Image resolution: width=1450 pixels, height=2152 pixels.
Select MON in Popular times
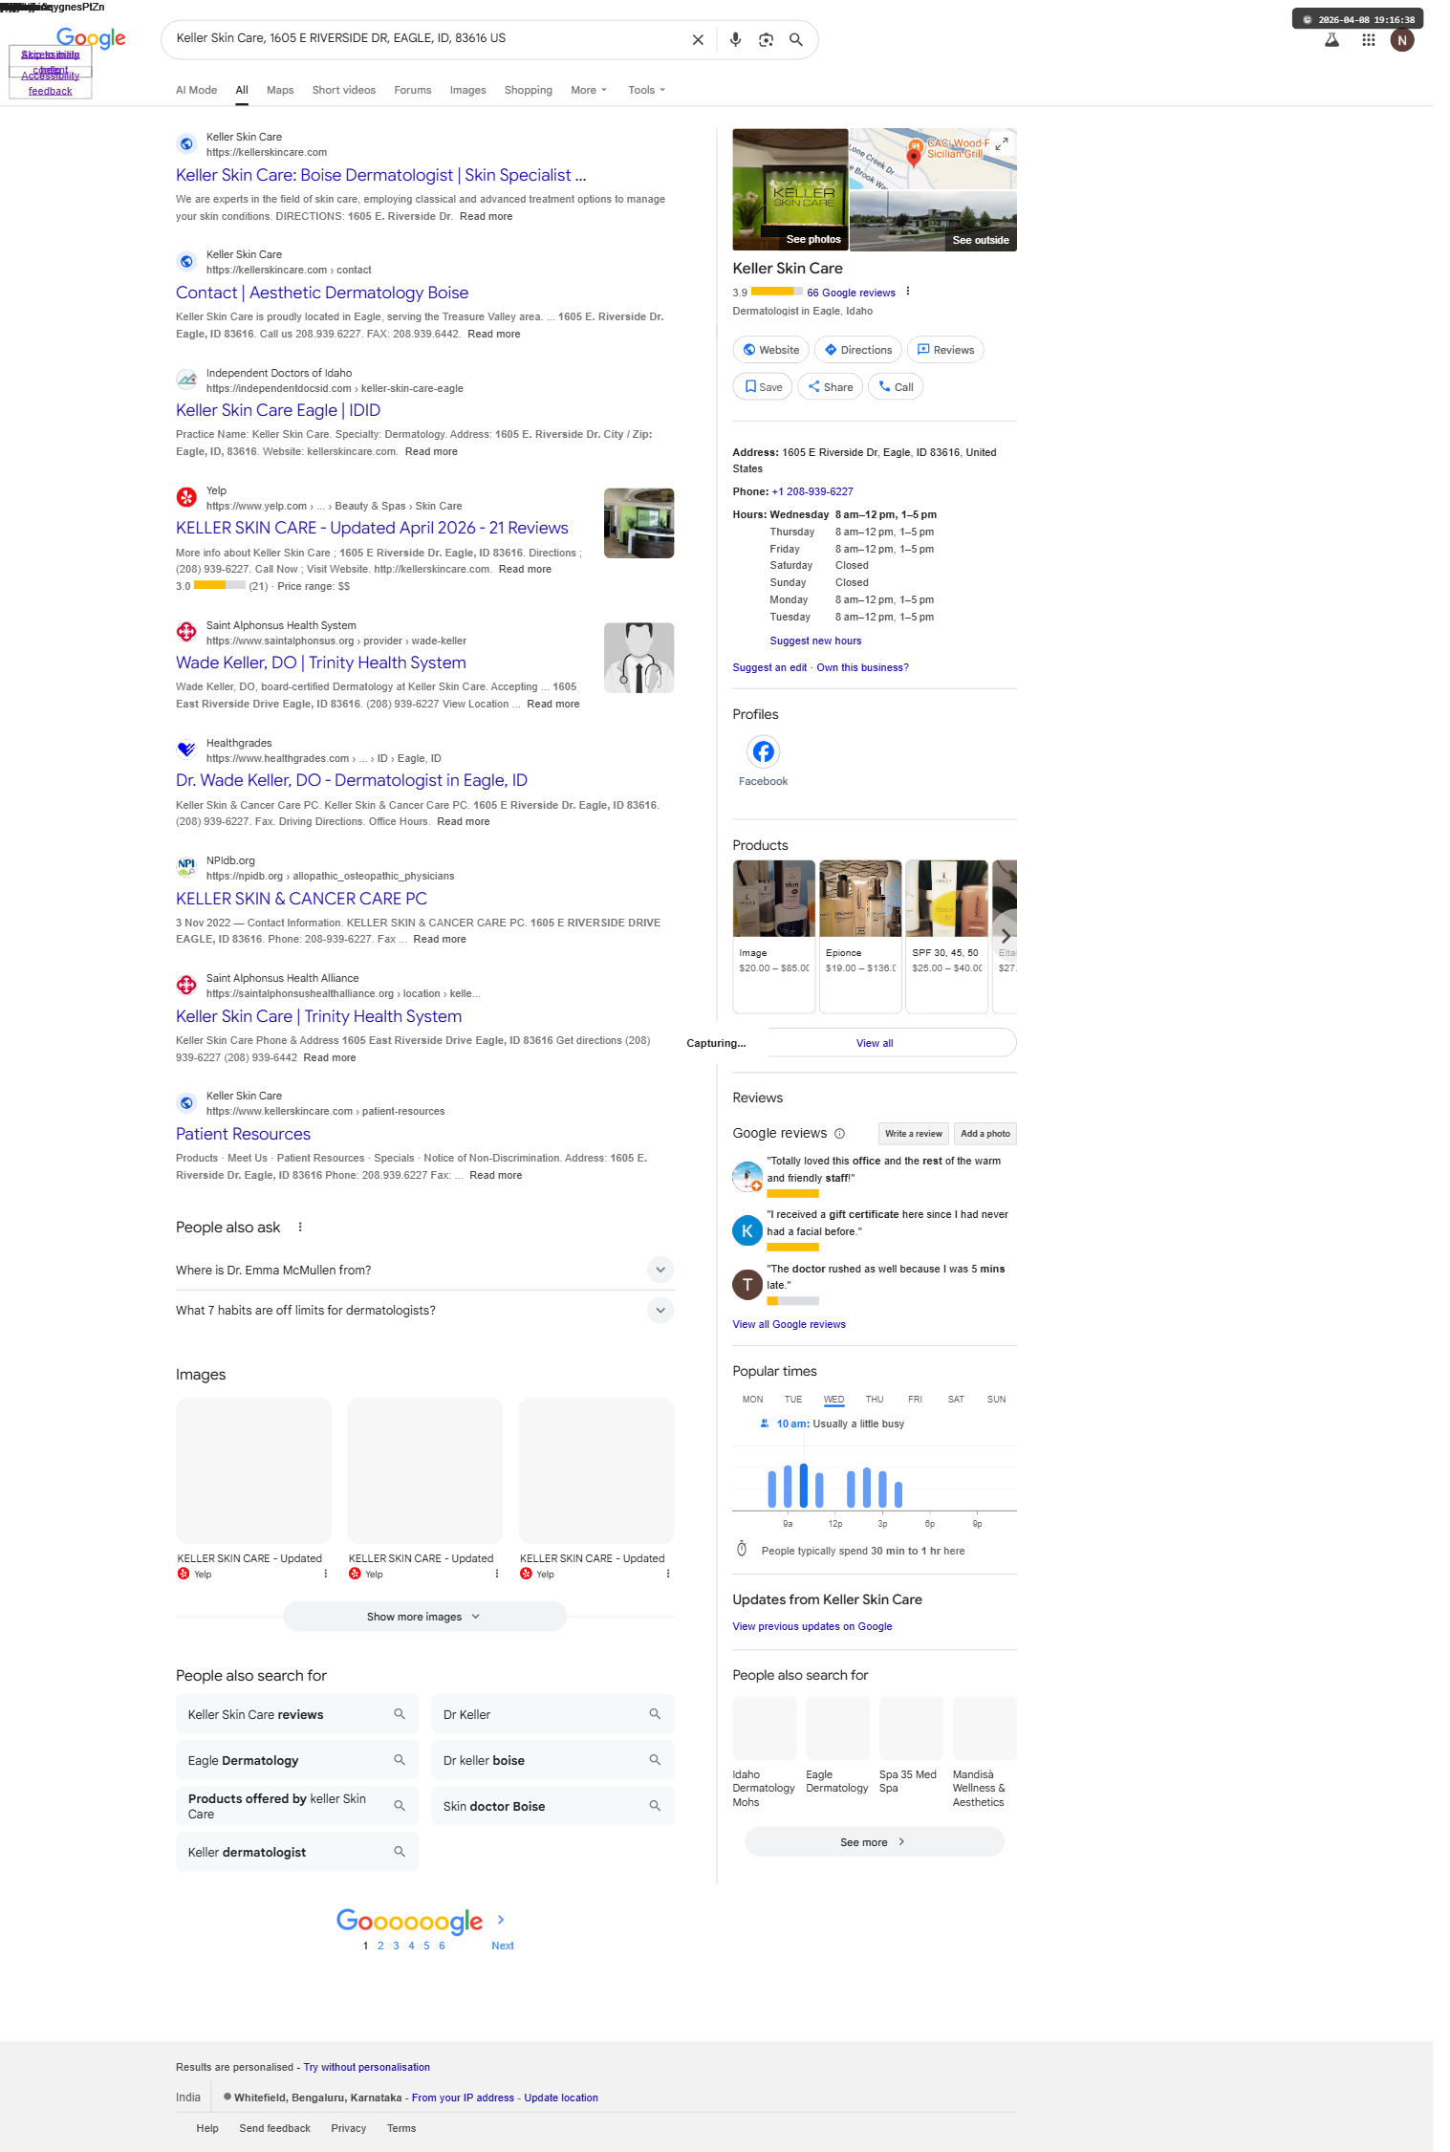753,1400
